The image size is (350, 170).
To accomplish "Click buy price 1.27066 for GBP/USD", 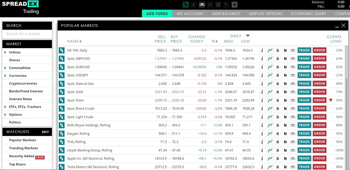I will tap(178, 59).
